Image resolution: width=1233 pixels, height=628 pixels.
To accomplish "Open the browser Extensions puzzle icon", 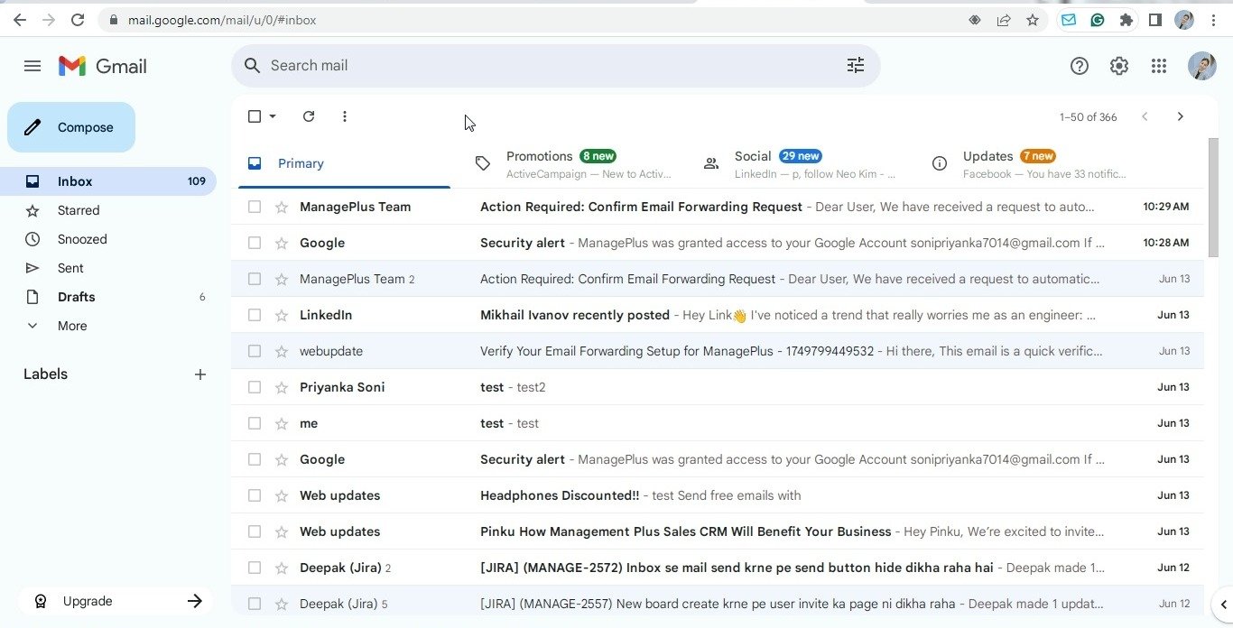I will [x=1126, y=20].
